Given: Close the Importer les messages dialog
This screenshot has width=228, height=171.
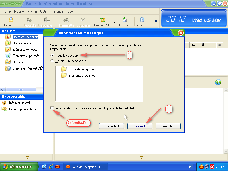Looking at the screenshot, I should [x=181, y=33].
